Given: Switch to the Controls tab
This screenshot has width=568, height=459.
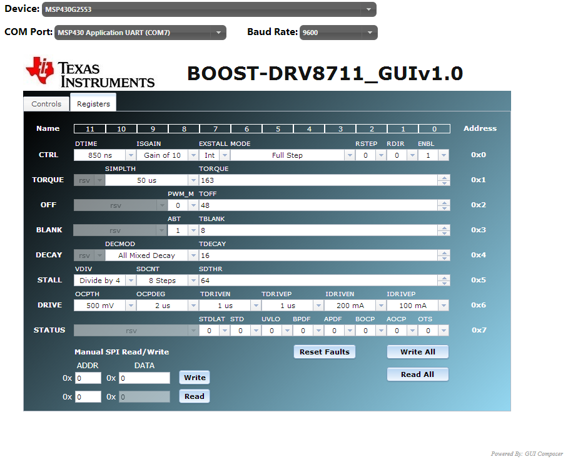Looking at the screenshot, I should coord(46,104).
